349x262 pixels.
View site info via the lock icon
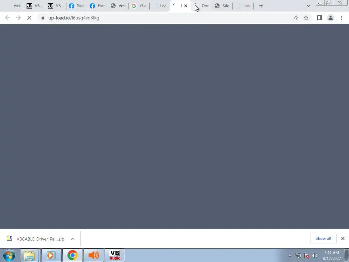point(43,18)
